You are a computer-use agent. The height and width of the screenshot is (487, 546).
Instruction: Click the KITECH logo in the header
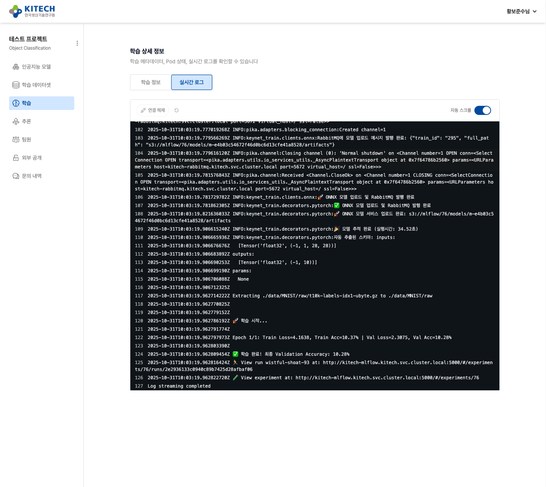(x=32, y=11)
